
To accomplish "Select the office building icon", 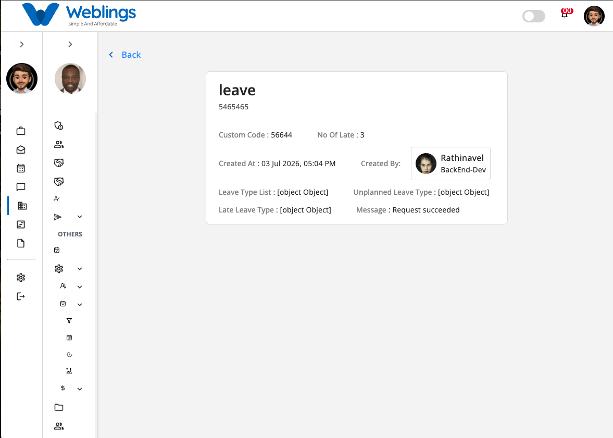I will (22, 206).
